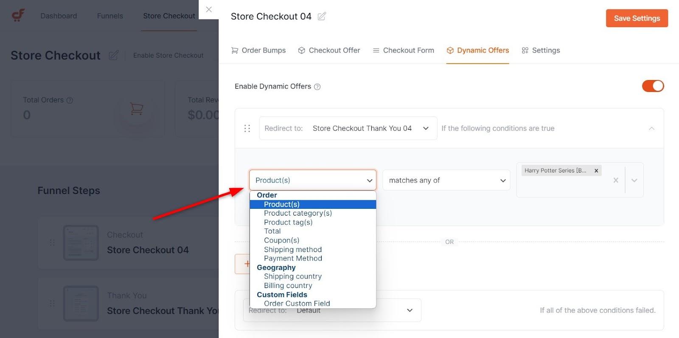The width and height of the screenshot is (679, 338).
Task: Select Shipping method option
Action: coord(313,249)
